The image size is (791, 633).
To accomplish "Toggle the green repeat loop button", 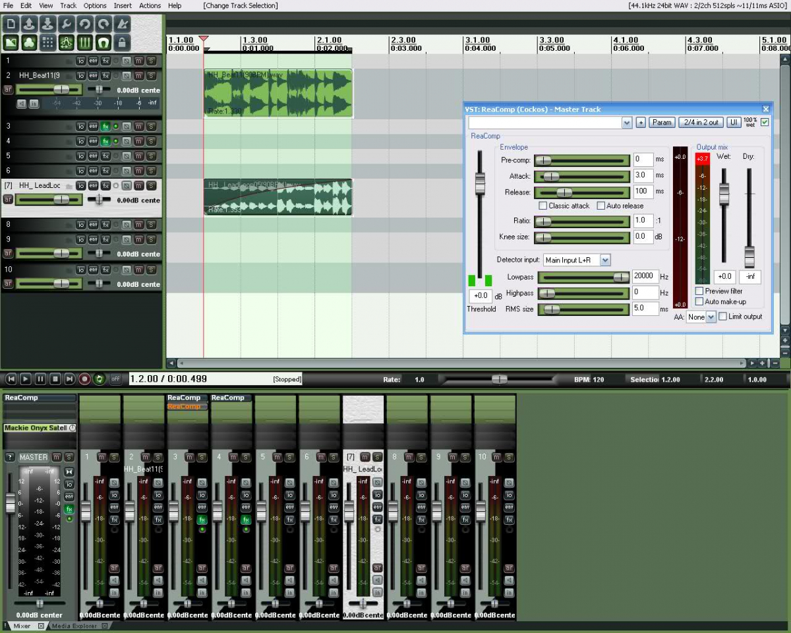I will (x=100, y=379).
